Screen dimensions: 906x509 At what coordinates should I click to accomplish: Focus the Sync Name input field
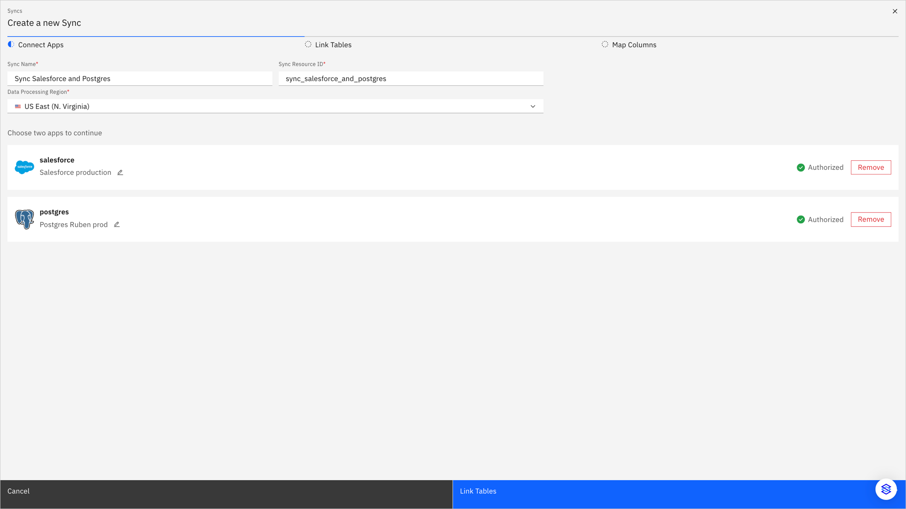point(140,79)
